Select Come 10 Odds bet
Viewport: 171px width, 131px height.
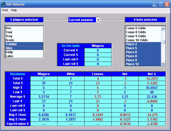pyautogui.click(x=143, y=40)
